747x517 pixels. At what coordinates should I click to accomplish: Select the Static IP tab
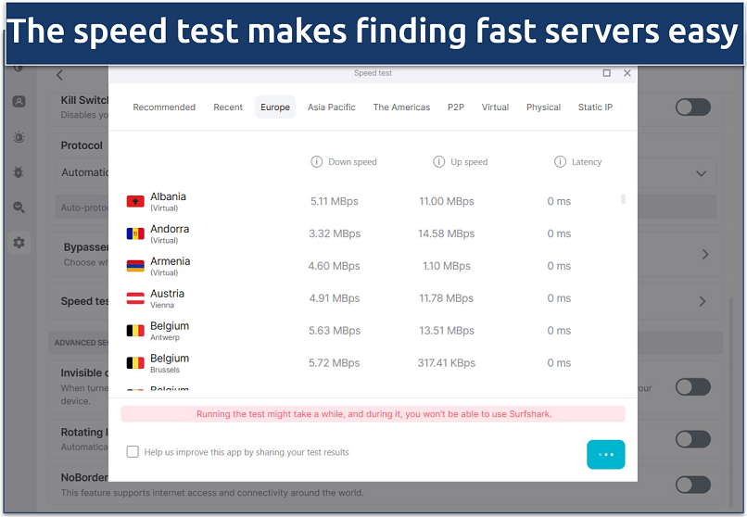595,107
